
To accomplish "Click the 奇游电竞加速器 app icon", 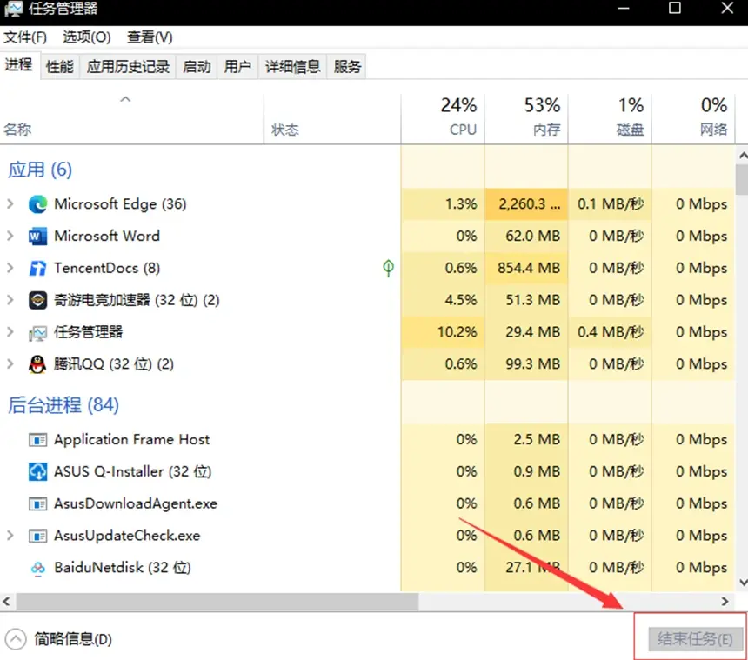I will 37,300.
